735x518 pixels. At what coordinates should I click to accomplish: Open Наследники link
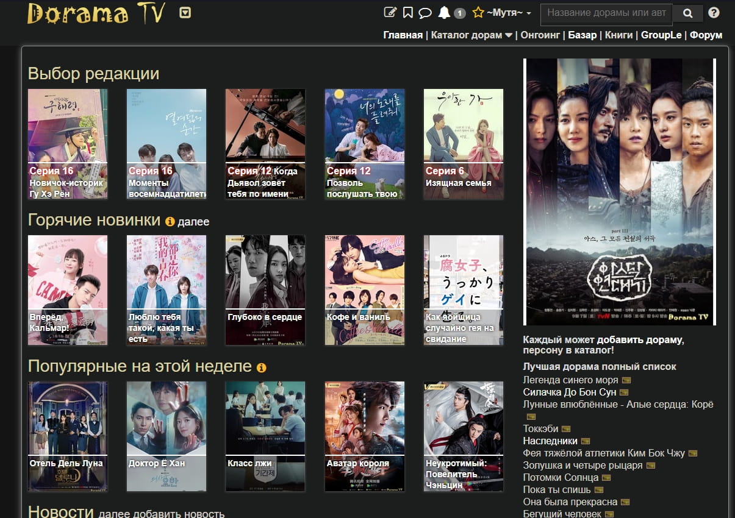[550, 441]
